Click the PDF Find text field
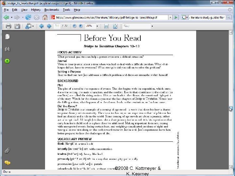The height and width of the screenshot is (176, 235). tap(136, 26)
